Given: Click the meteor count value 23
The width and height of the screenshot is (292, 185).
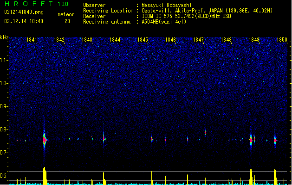Looking at the screenshot, I should coord(67,21).
